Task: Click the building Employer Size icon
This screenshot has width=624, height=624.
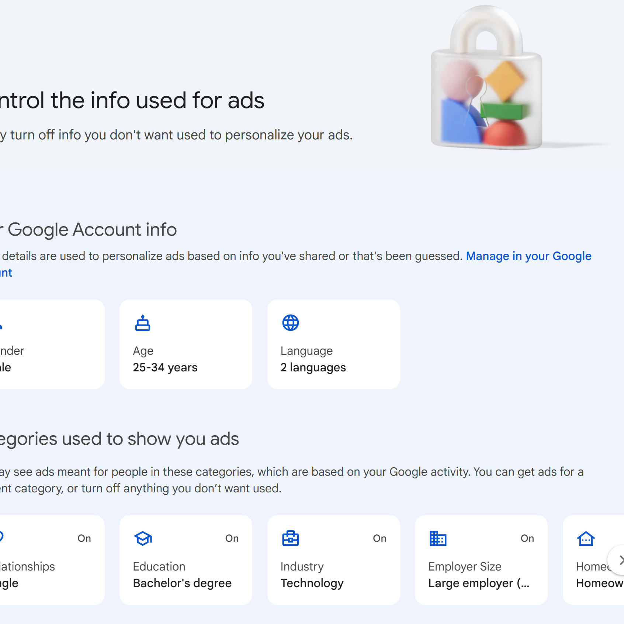Action: 438,538
